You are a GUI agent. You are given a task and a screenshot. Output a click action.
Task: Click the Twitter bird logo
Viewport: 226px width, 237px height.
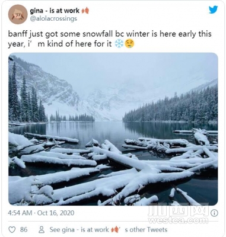click(x=214, y=9)
